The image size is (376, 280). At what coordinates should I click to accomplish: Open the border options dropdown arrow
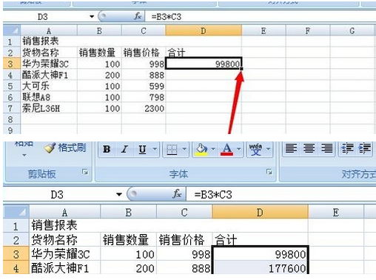[x=184, y=149]
